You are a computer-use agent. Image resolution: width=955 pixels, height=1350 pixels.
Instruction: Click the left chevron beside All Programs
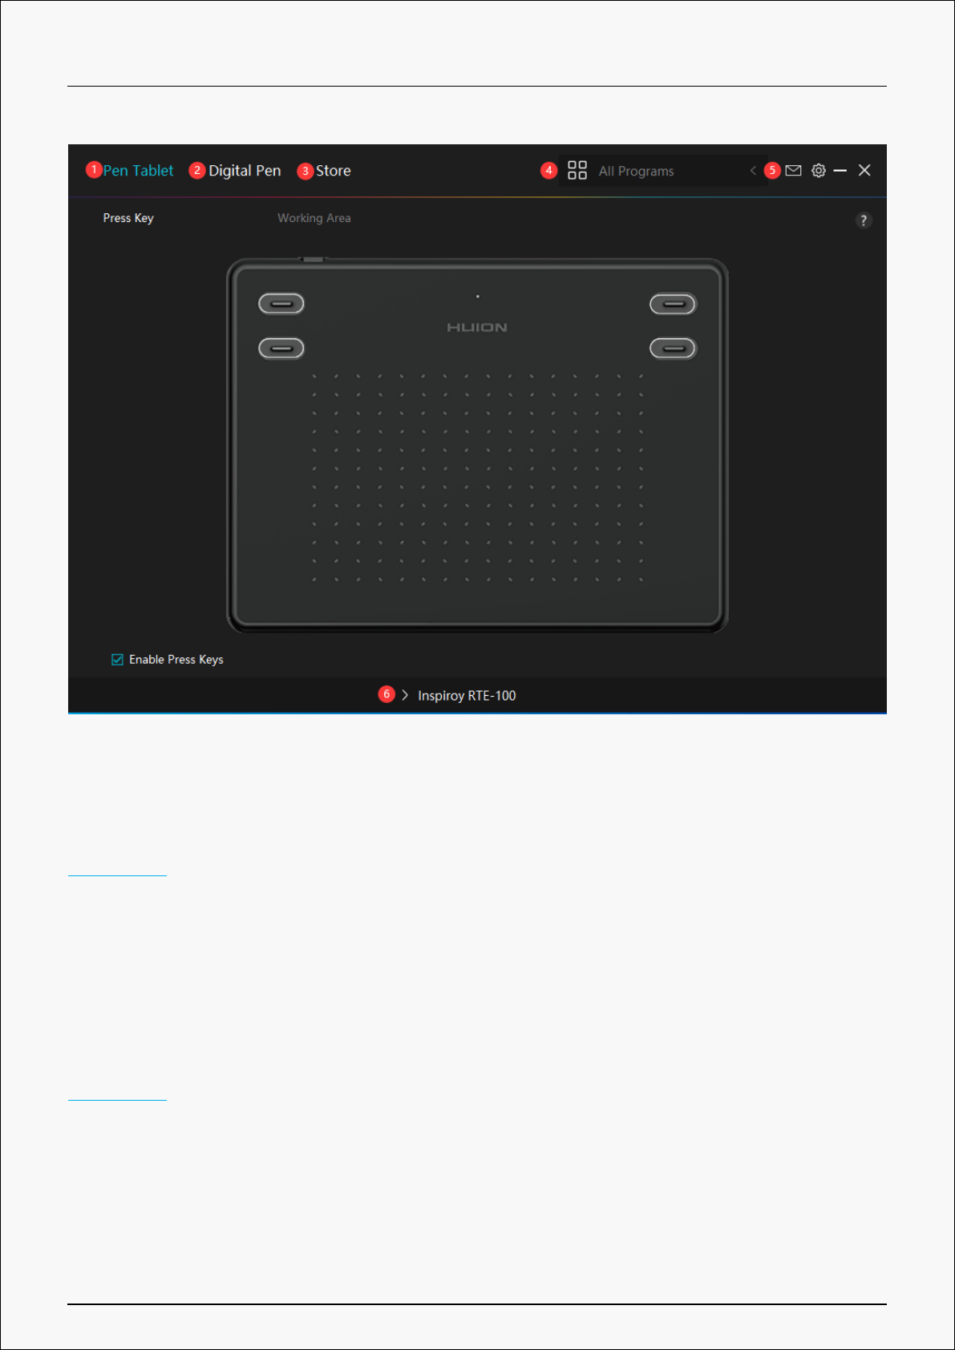753,171
